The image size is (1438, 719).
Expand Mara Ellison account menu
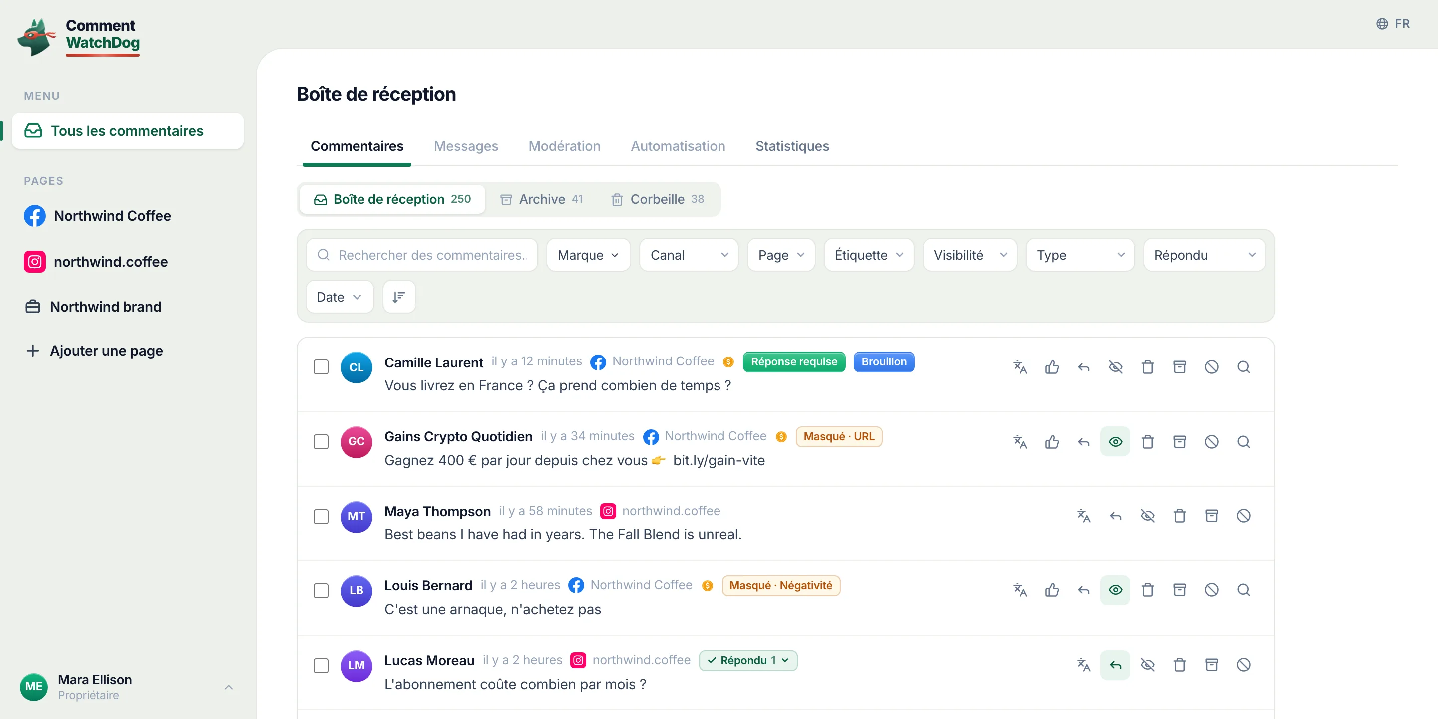[127, 687]
